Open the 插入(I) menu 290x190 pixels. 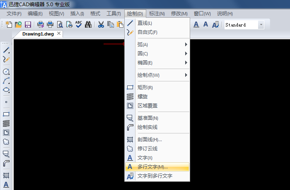77,14
